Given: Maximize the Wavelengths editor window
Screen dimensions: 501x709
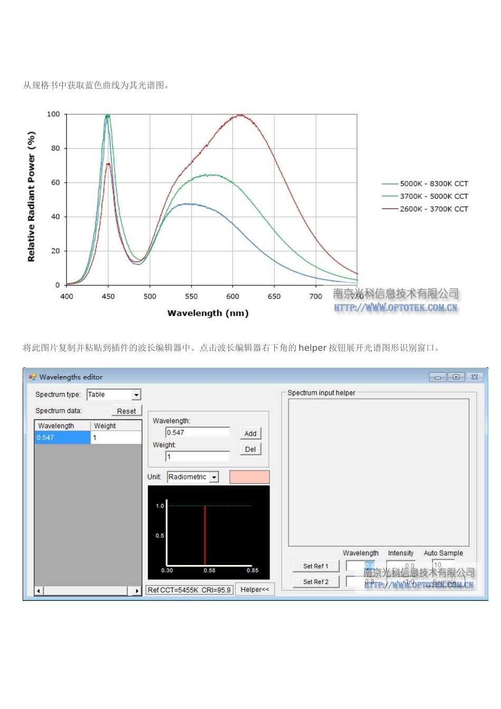Looking at the screenshot, I should (456, 377).
